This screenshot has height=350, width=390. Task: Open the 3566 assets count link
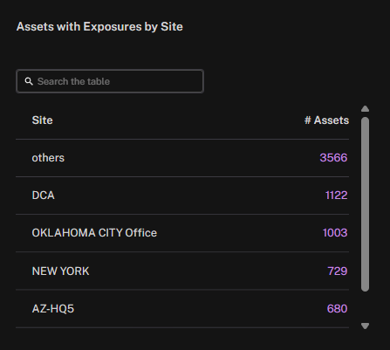pyautogui.click(x=333, y=158)
